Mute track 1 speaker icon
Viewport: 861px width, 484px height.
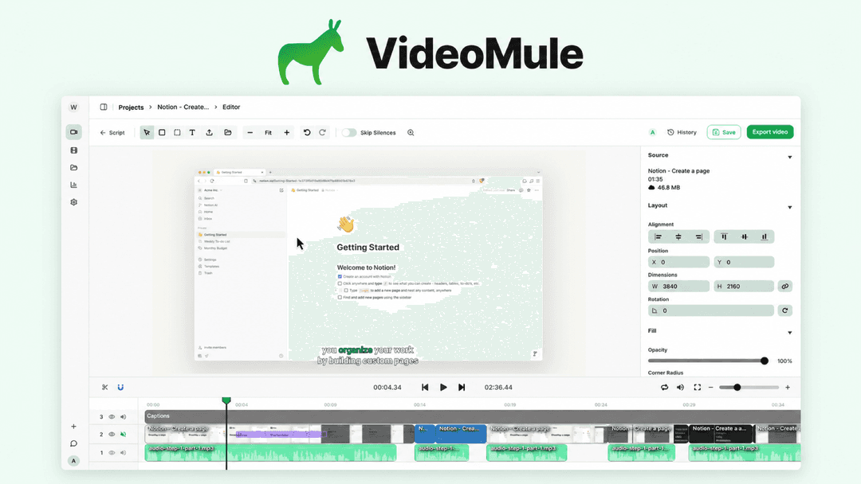123,453
